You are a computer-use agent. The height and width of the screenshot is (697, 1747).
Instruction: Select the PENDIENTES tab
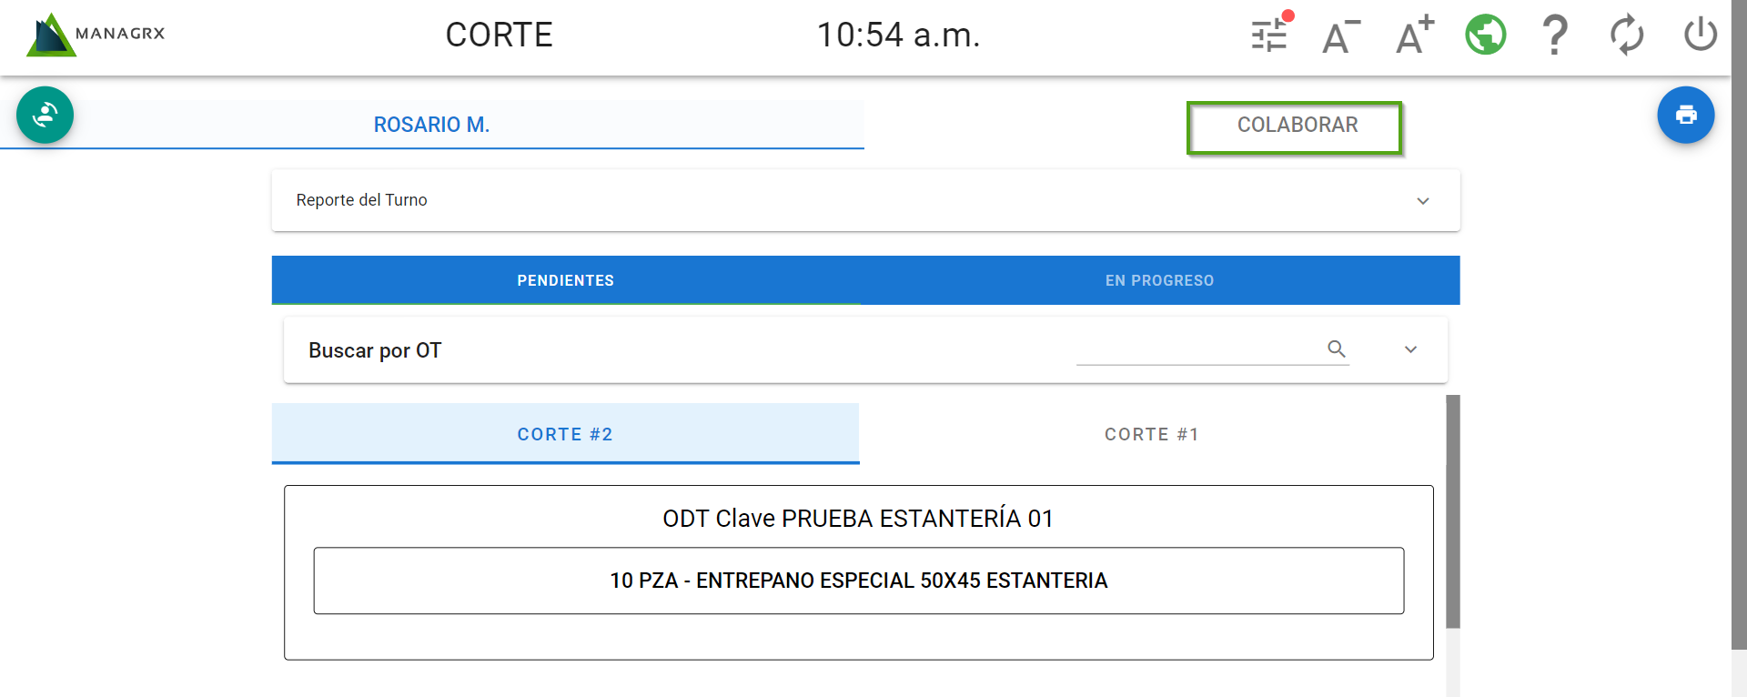coord(565,280)
